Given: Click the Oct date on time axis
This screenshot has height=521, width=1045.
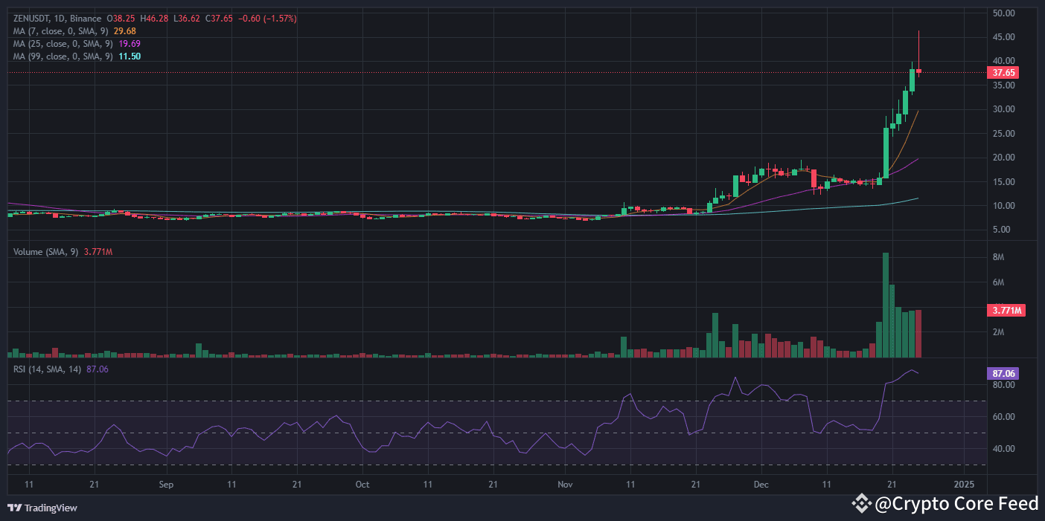Looking at the screenshot, I should tap(362, 483).
